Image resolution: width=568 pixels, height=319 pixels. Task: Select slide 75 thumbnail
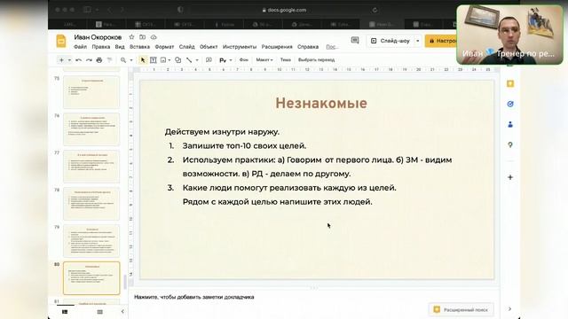point(91,92)
